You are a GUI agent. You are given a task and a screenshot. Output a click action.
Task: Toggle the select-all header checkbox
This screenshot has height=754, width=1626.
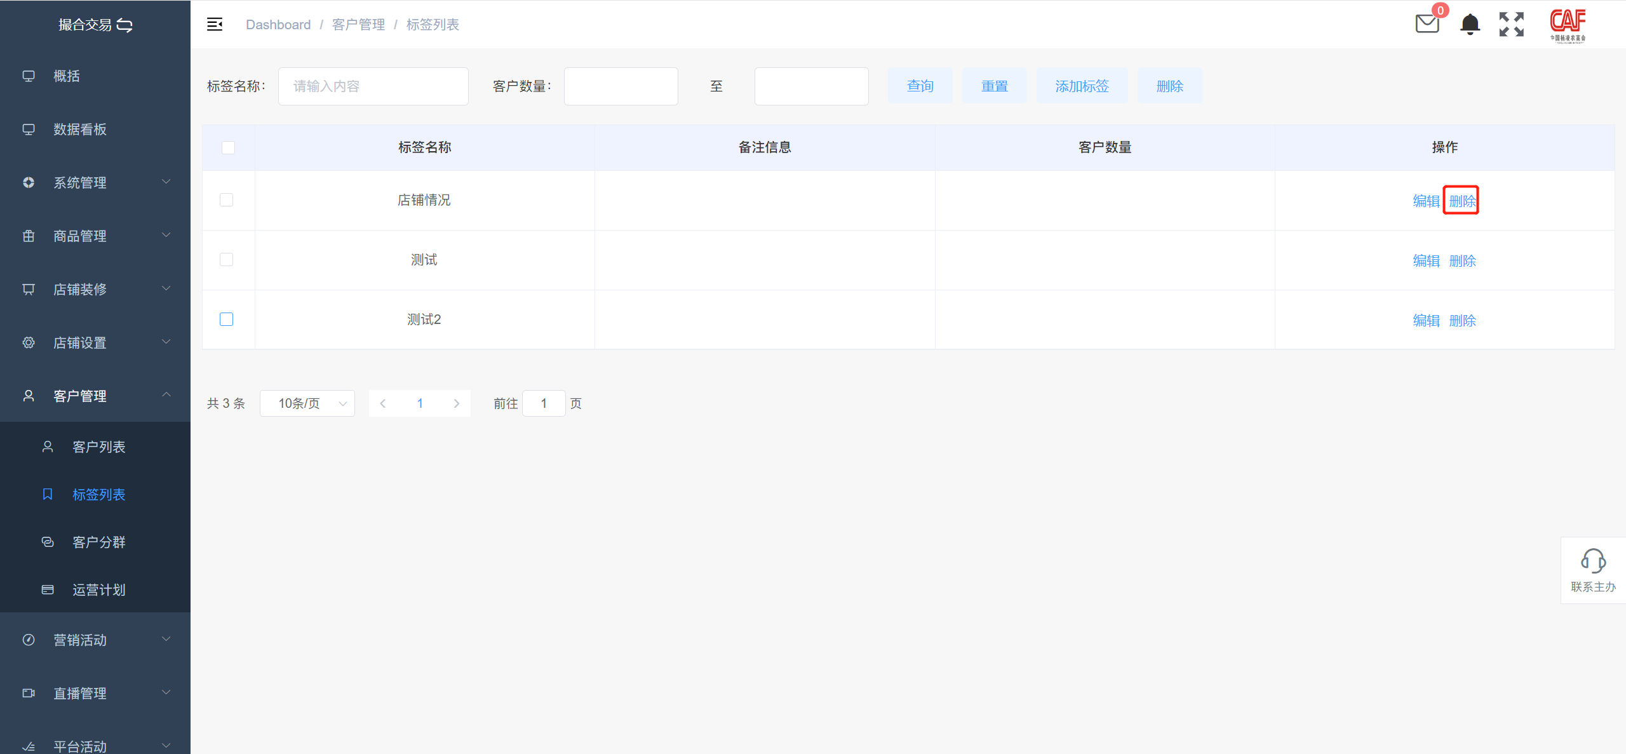click(x=228, y=147)
